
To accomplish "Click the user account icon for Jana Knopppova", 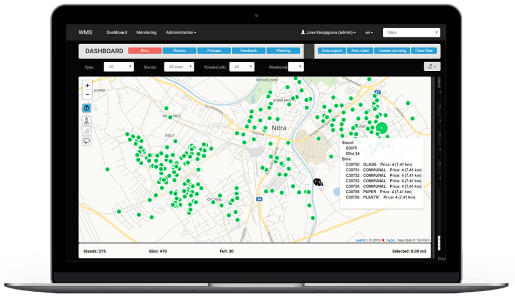I will pos(303,32).
